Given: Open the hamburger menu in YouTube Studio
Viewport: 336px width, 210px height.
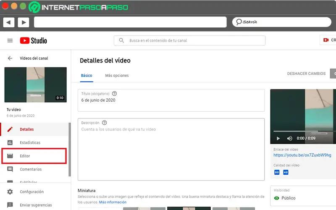Looking at the screenshot, I should click(x=10, y=40).
